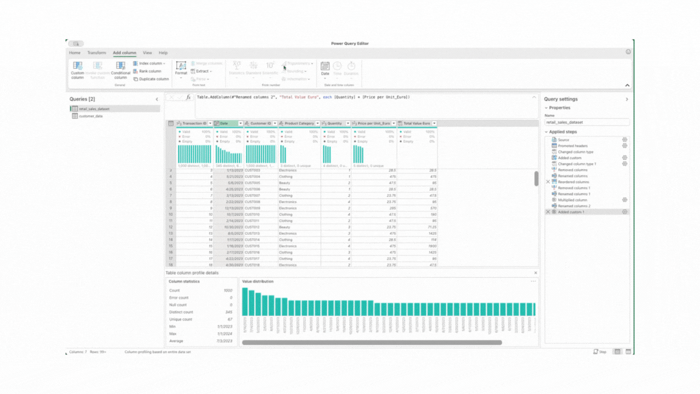Click Duplicate column in ribbon
The width and height of the screenshot is (700, 394).
(x=151, y=79)
